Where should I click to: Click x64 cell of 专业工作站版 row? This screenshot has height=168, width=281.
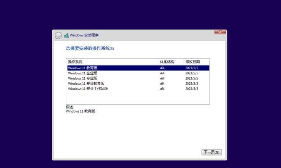162,89
